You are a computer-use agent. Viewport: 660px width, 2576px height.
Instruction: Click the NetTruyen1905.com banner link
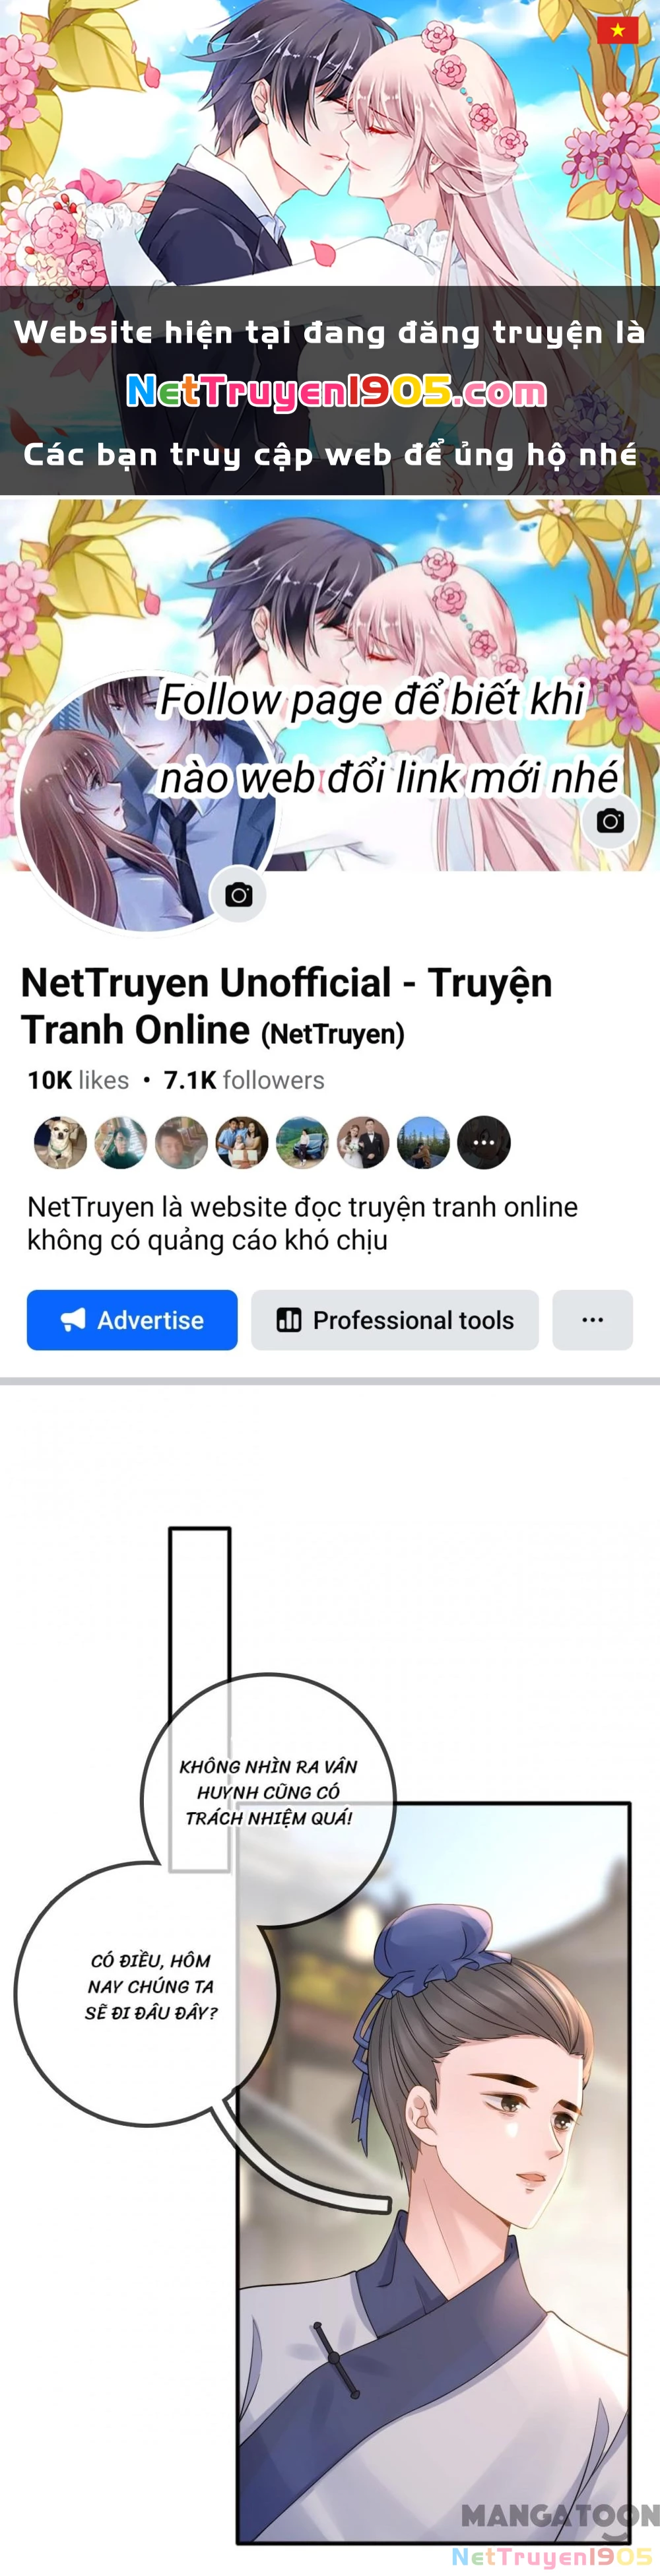pos(336,391)
